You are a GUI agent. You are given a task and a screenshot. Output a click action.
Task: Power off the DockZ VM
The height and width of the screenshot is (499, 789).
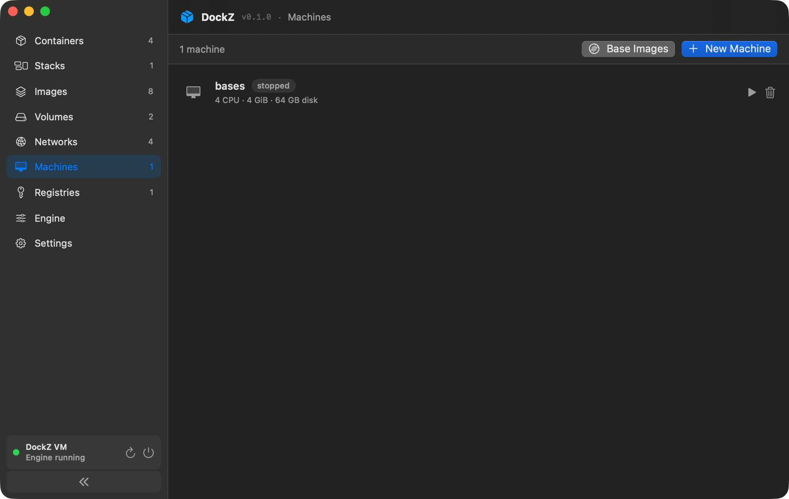(149, 453)
